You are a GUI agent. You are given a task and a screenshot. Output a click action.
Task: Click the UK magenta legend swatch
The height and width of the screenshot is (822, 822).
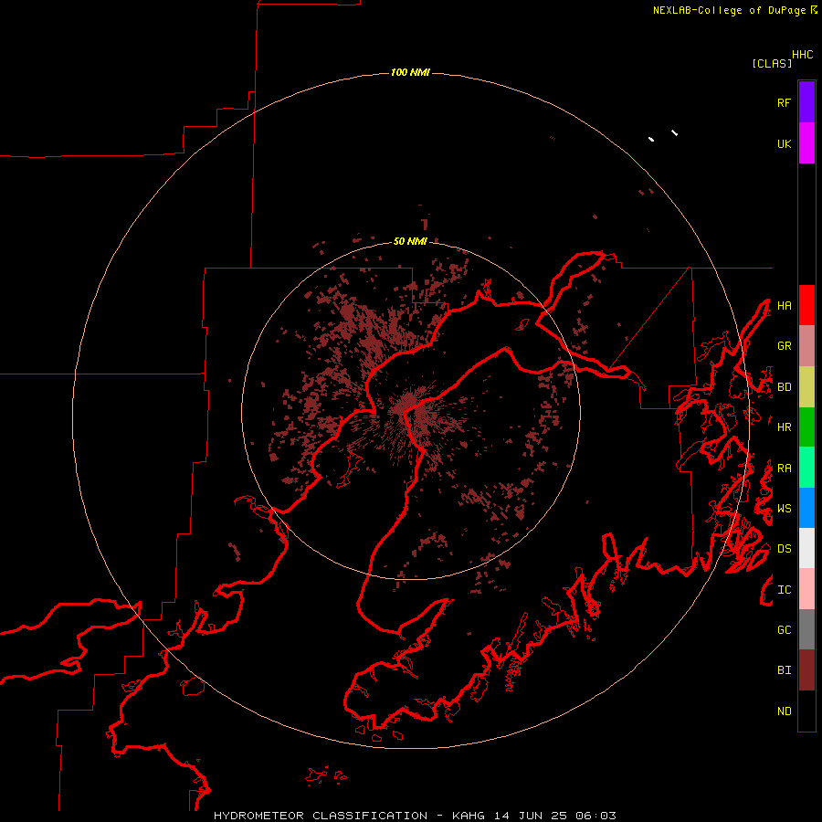coord(806,143)
